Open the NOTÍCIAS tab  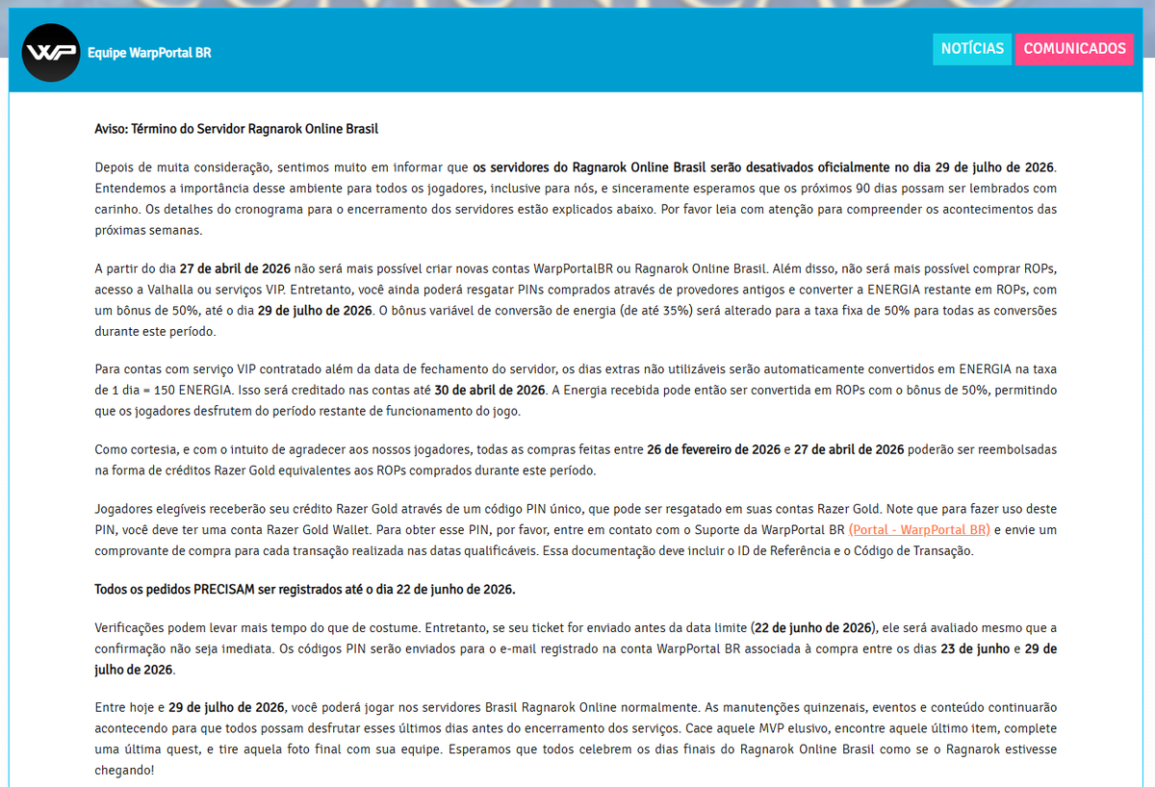(x=972, y=49)
